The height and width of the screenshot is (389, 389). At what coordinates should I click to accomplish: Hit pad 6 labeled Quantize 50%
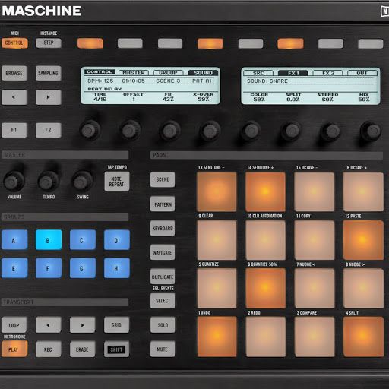tap(265, 288)
